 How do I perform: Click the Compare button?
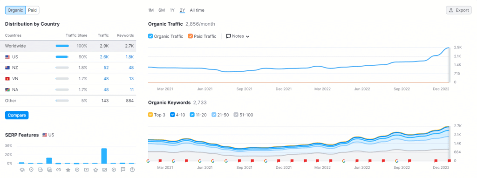point(17,115)
